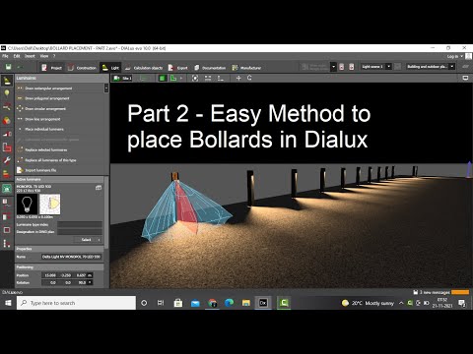This screenshot has width=473, height=354.
Task: Open Windows Start menu
Action: click(8, 303)
